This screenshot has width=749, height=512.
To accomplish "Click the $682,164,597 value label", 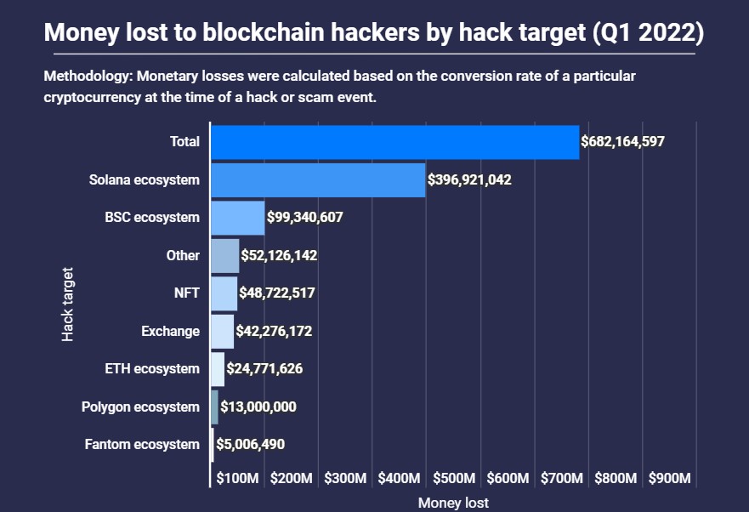I will coord(622,141).
